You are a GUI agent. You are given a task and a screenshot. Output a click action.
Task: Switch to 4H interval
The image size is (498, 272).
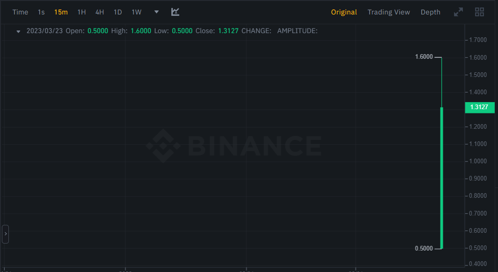(x=100, y=12)
